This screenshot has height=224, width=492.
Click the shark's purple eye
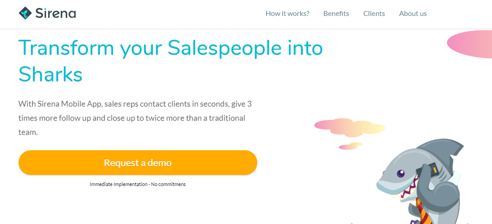pos(400,174)
